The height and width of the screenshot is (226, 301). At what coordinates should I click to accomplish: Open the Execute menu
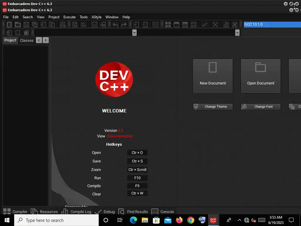point(69,17)
